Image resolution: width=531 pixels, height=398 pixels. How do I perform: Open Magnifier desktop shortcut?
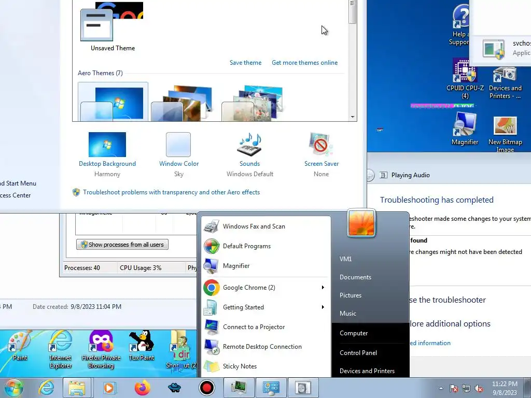465,129
